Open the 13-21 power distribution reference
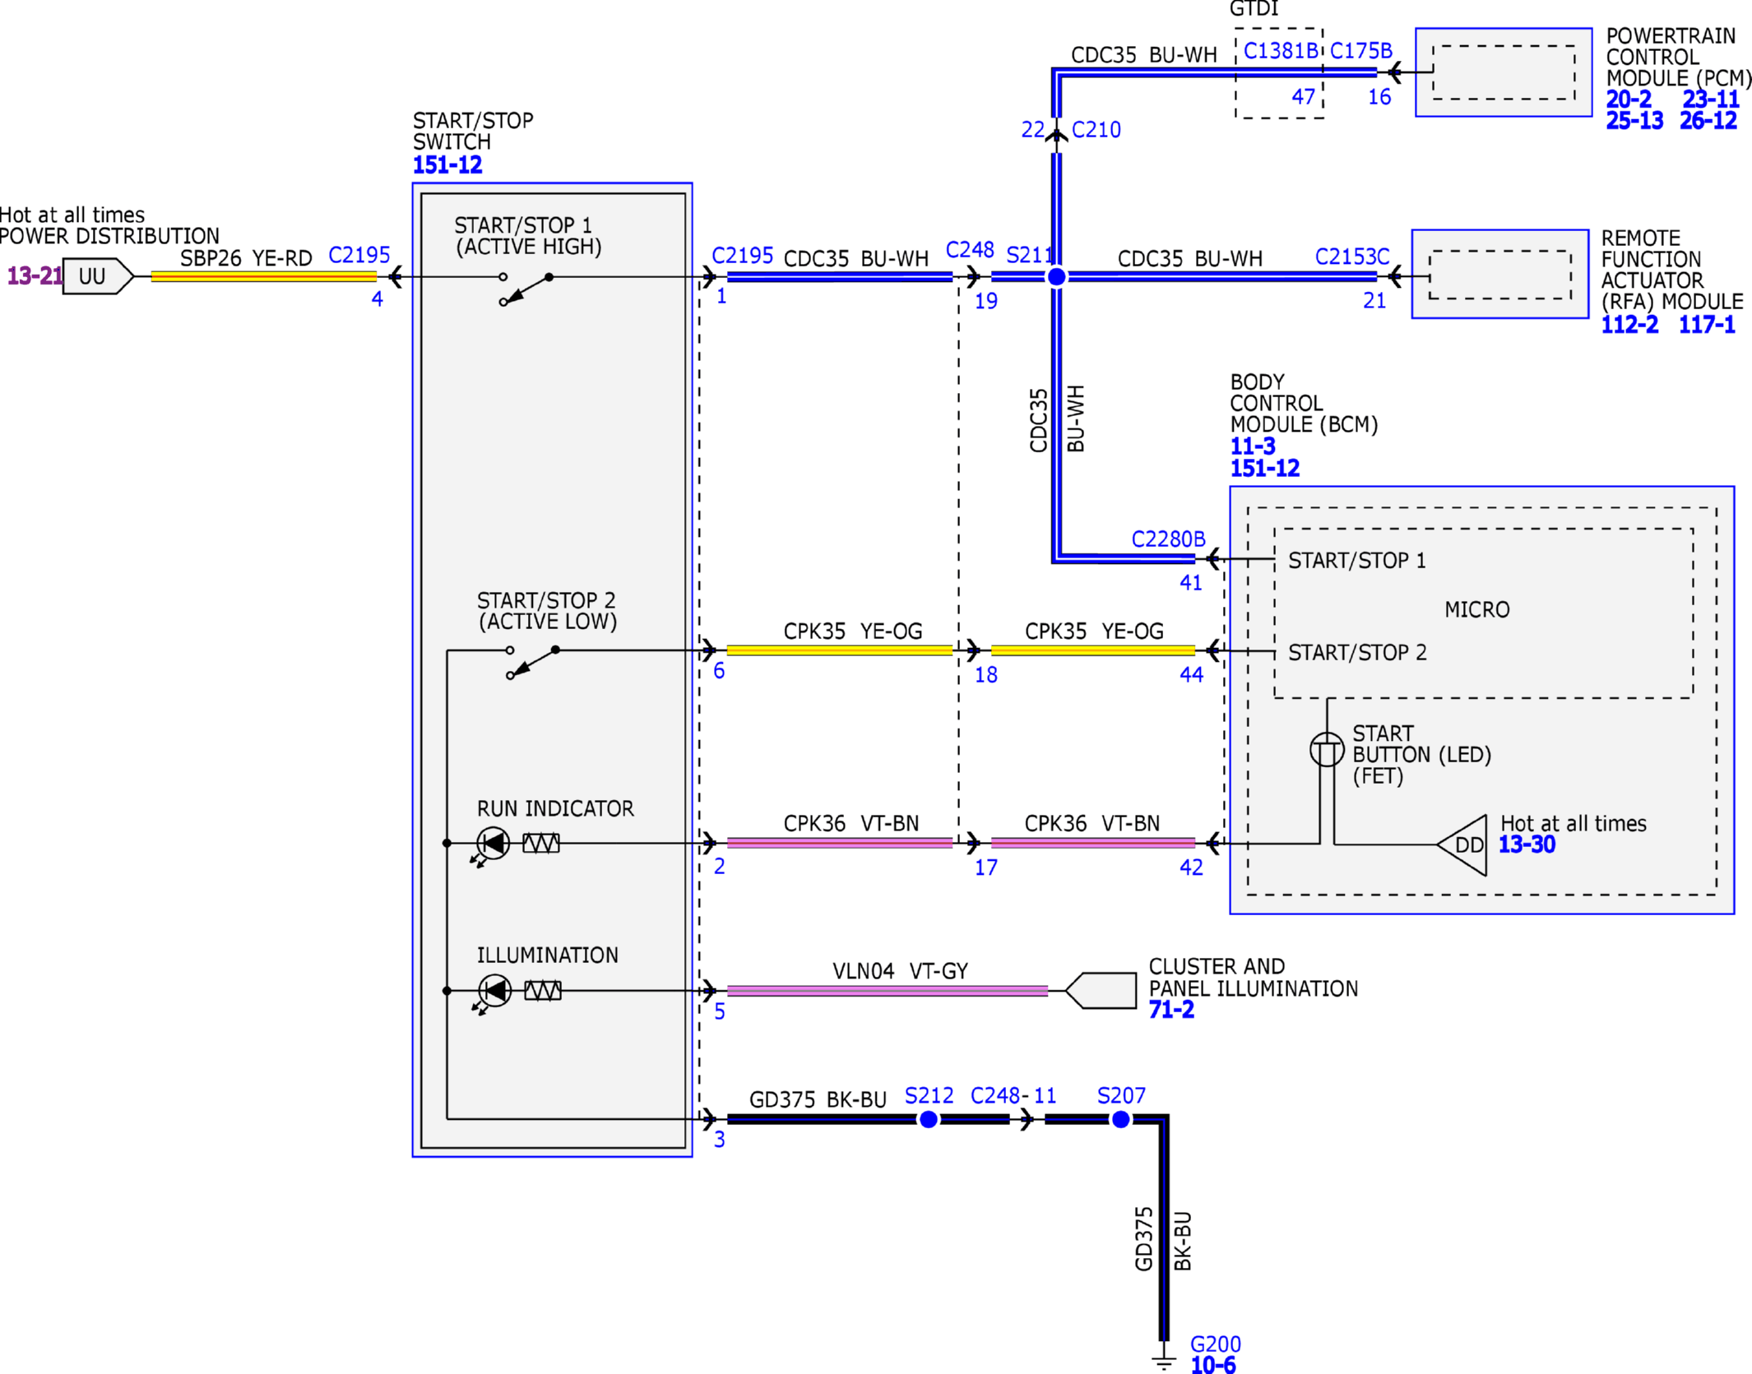 click(x=35, y=275)
